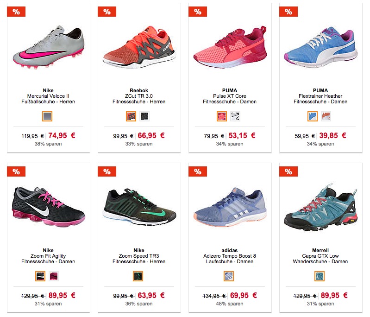The height and width of the screenshot is (317, 370).
Task: Open the PUMA Pulse XT Core title link
Action: coord(230,96)
